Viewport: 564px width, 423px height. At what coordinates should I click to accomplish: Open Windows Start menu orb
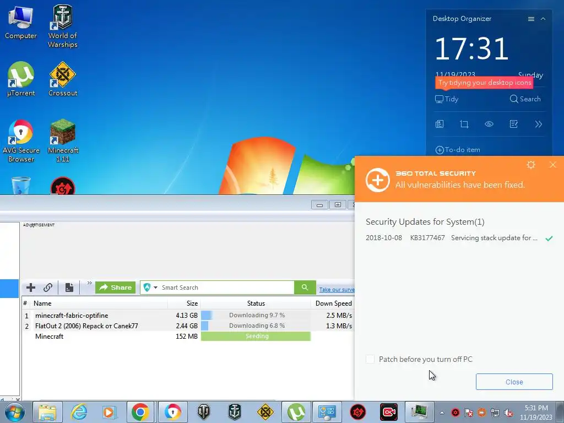(15, 412)
